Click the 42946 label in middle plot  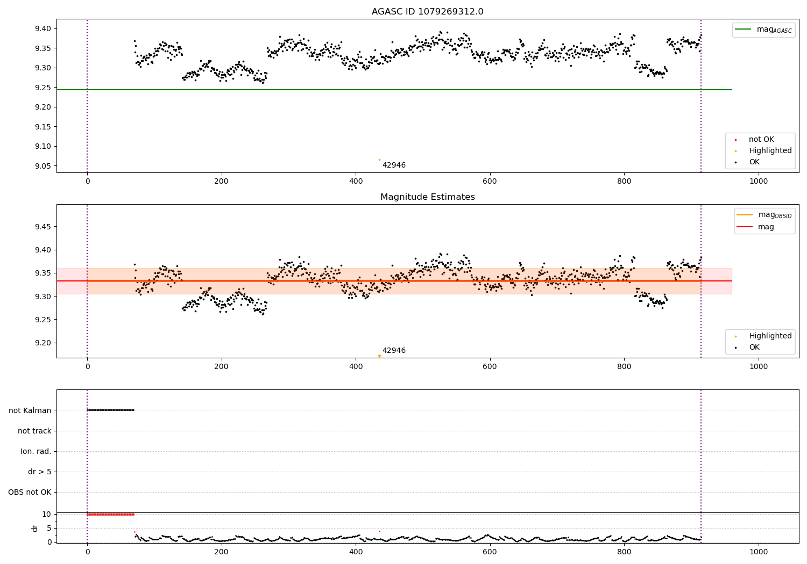pyautogui.click(x=394, y=351)
